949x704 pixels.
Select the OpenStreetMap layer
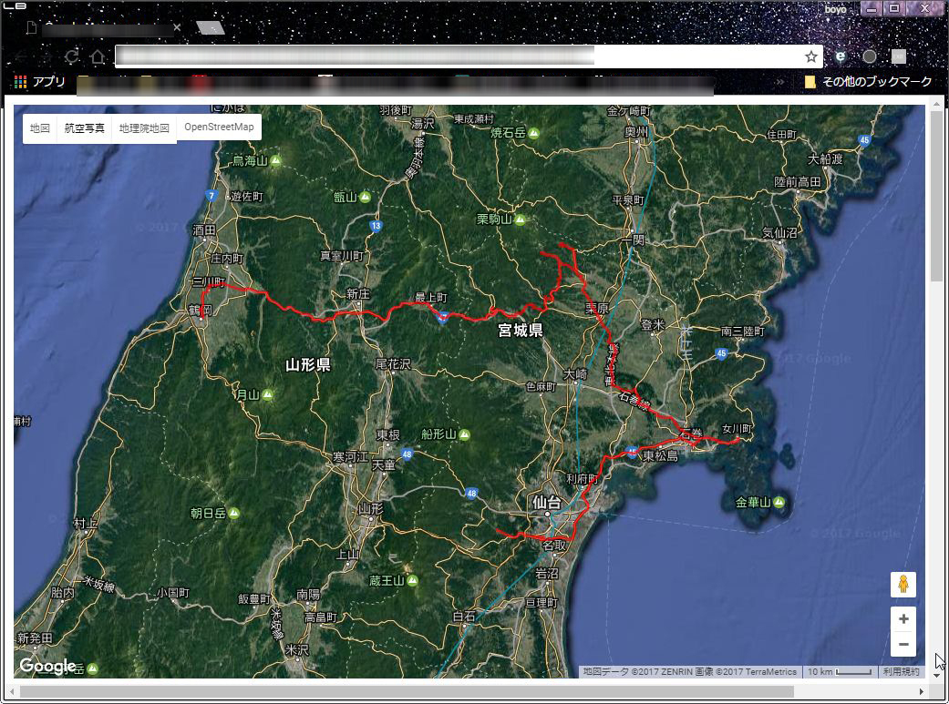(x=219, y=127)
